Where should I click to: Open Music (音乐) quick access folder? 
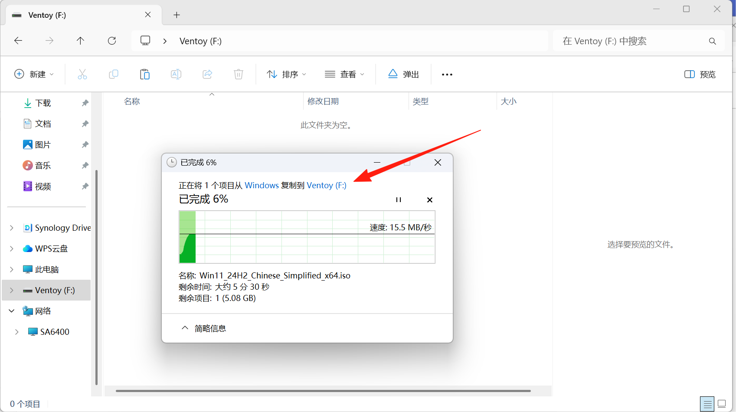(43, 166)
